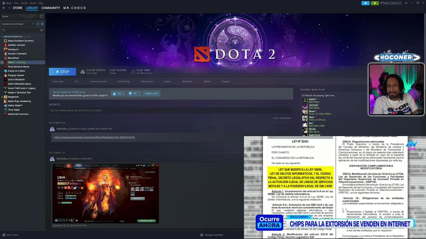Image resolution: width=426 pixels, height=239 pixels.
Task: Toggle the ready-to-play filter icon
Action: [42, 24]
